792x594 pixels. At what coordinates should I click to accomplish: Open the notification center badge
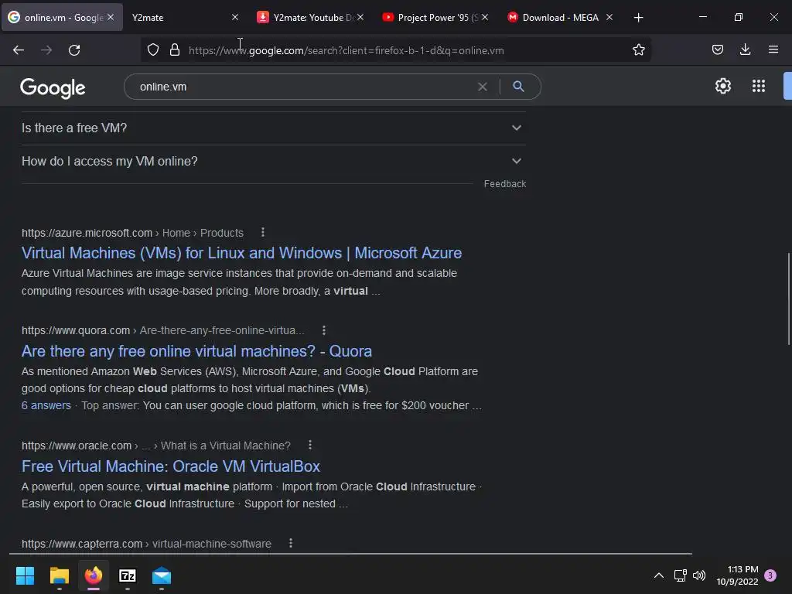coord(770,575)
